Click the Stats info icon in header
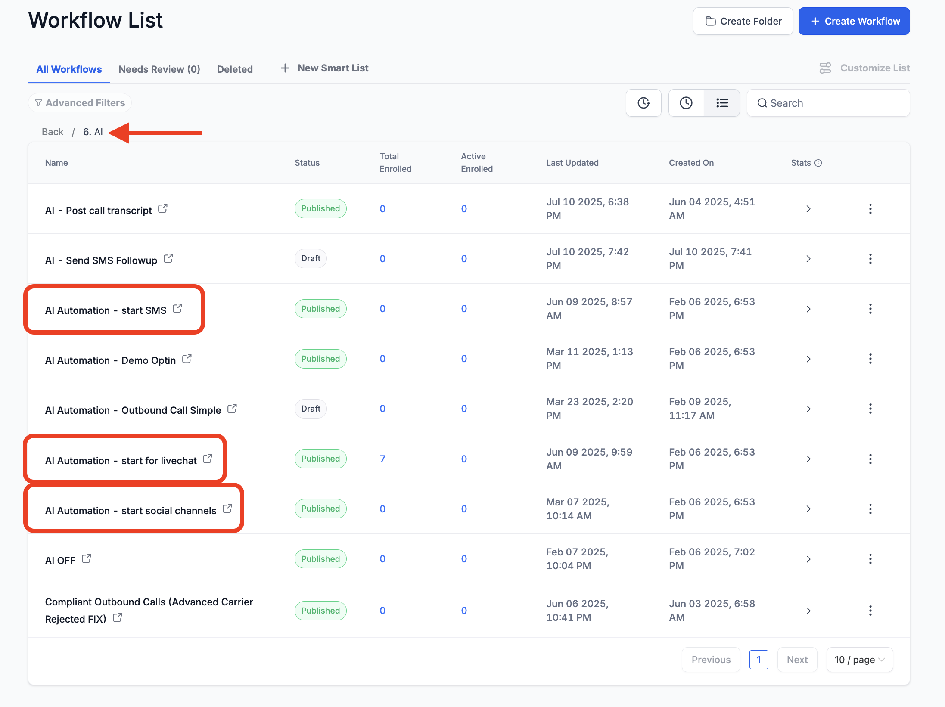The image size is (945, 707). 818,163
